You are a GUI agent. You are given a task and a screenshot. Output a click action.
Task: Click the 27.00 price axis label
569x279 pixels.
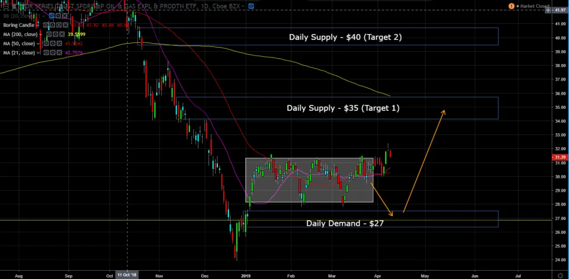coord(560,218)
